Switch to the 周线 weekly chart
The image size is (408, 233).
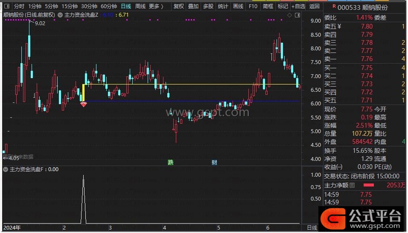(x=140, y=6)
